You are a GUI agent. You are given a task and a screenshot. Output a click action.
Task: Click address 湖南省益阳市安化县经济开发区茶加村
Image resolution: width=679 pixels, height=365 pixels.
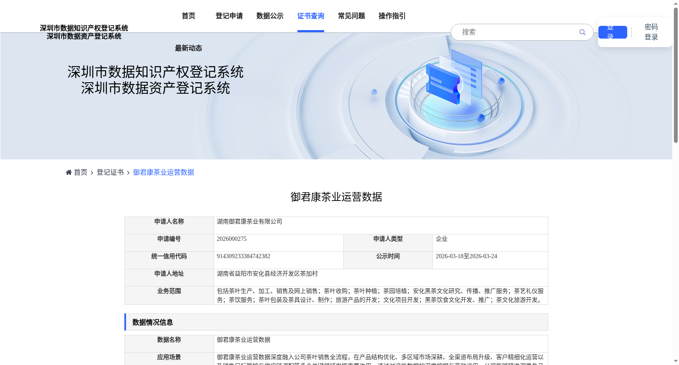coord(267,274)
